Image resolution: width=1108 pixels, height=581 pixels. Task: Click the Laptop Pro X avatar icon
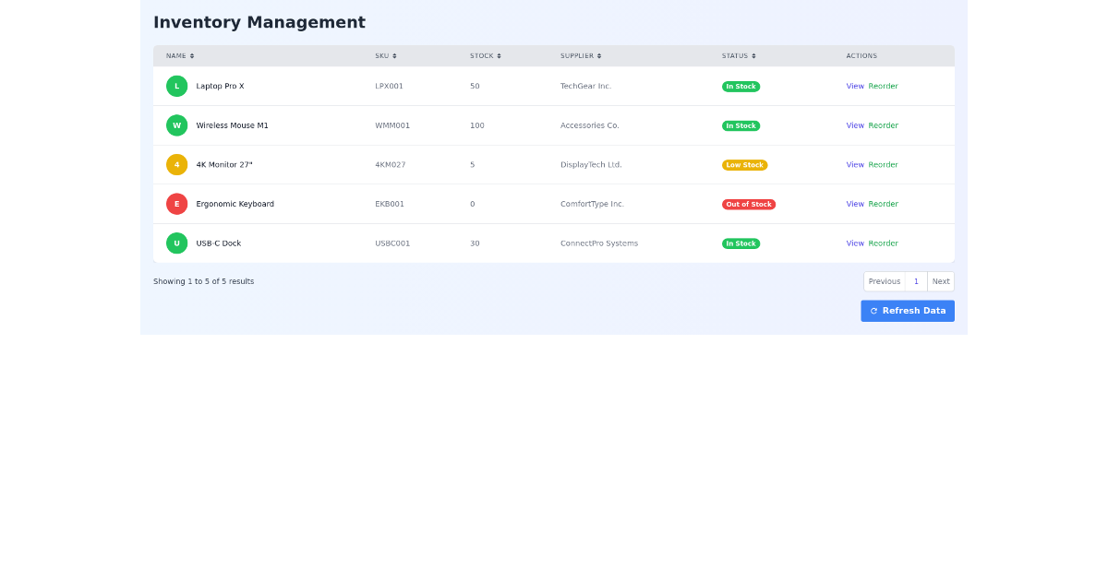pos(176,86)
